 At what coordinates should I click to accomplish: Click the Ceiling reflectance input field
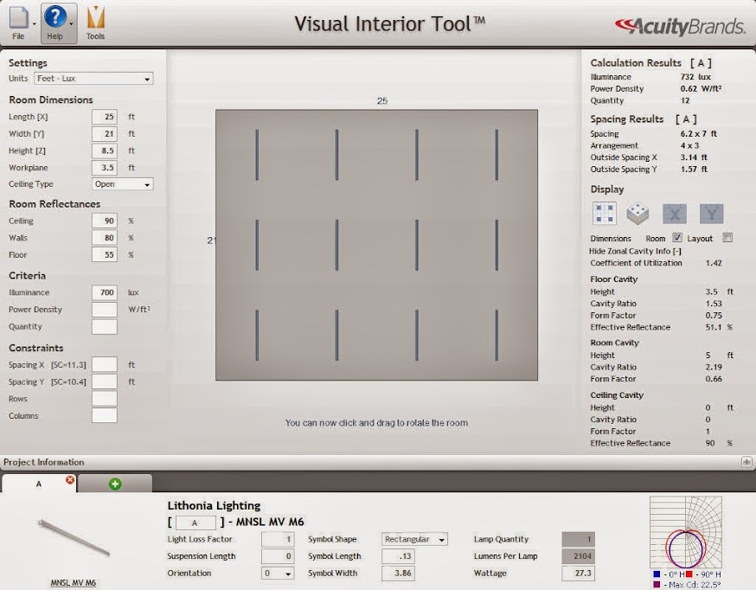point(105,221)
